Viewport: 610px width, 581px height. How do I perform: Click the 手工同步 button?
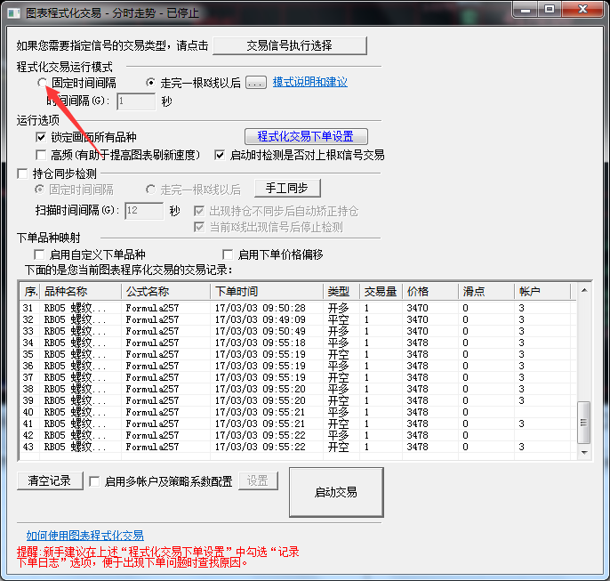click(287, 189)
